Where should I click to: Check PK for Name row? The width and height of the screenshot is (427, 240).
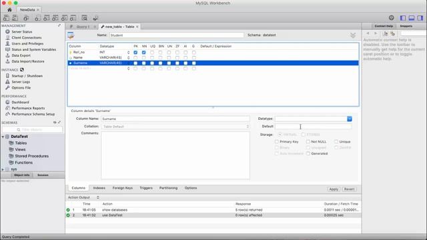(x=135, y=58)
